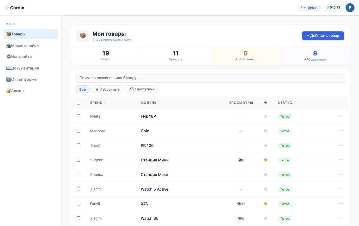
Task: Go to Админ section
Action: tap(31, 91)
